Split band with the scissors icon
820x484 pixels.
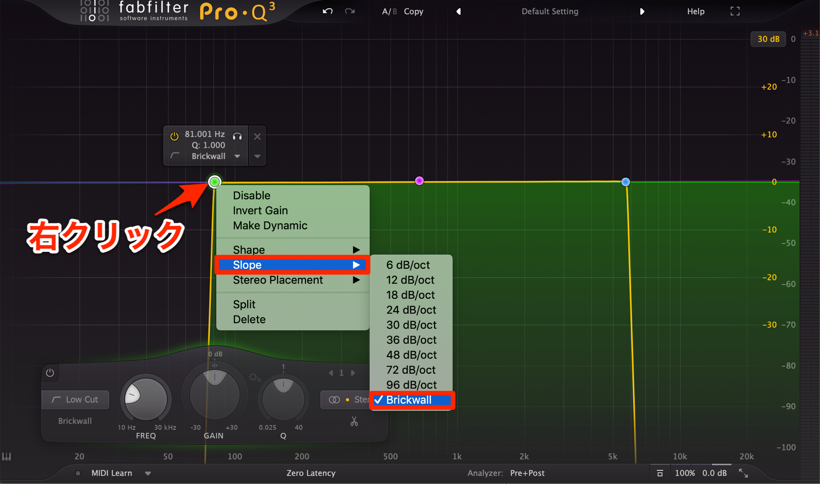point(354,421)
